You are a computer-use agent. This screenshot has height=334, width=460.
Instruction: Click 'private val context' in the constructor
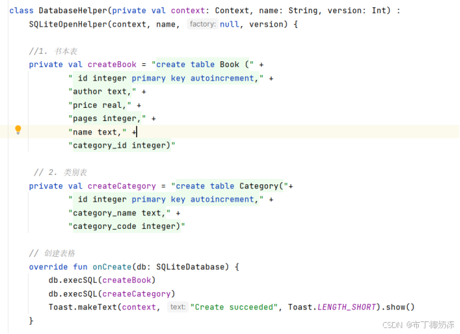coord(158,11)
